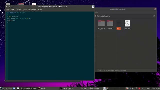
Task: Click the empty area of the Mousepad text editor
Action: tap(51, 51)
